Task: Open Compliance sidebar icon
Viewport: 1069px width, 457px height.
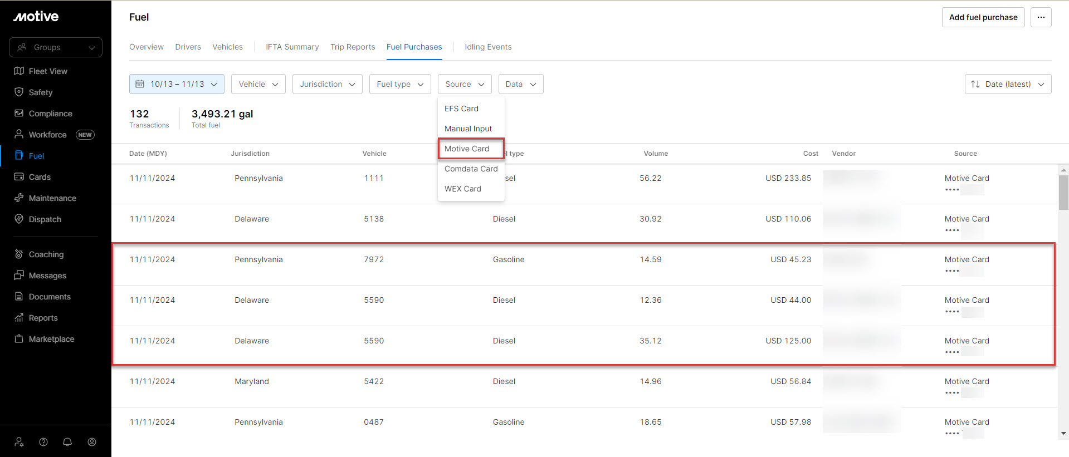Action: 19,113
